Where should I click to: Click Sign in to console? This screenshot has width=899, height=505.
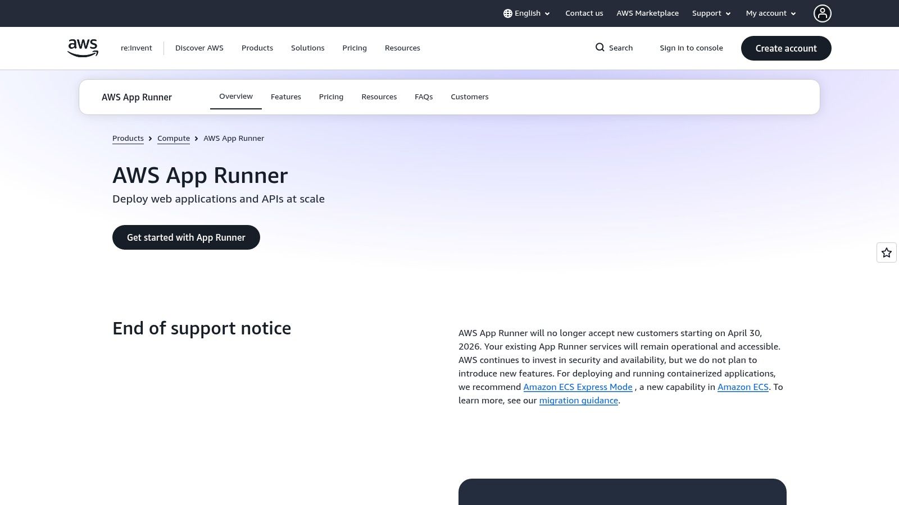click(691, 48)
